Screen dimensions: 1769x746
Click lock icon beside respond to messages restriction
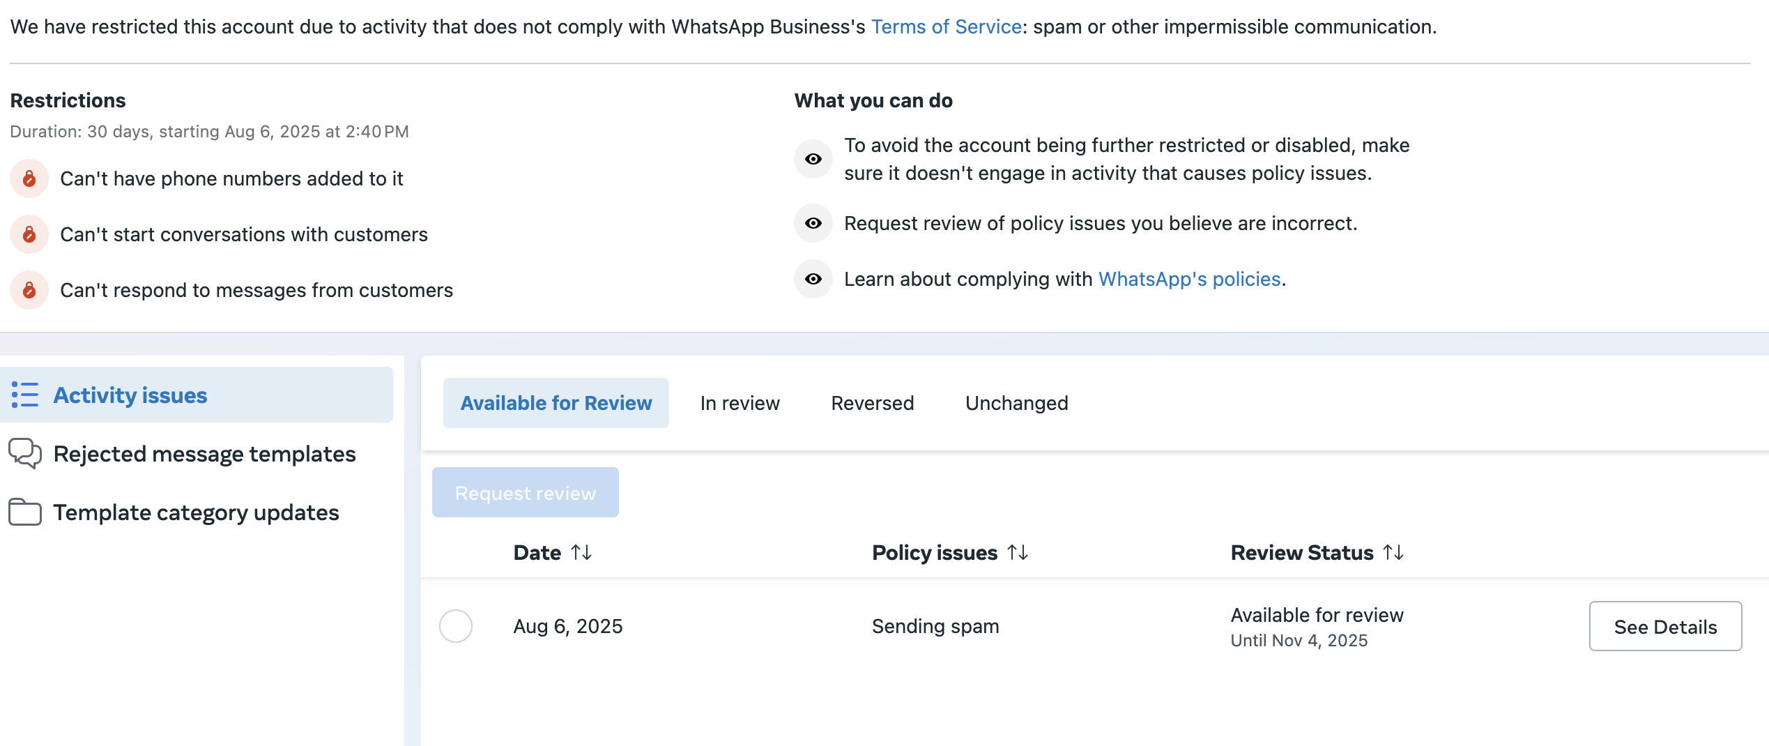click(29, 290)
